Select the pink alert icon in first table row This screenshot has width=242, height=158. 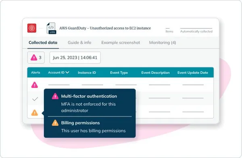coord(35,85)
